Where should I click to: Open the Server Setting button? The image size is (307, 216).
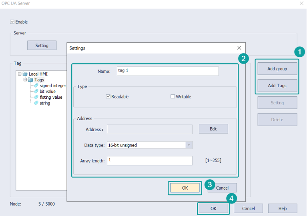(x=42, y=46)
